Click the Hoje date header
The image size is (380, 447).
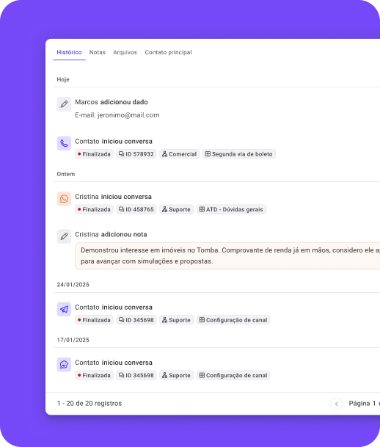click(x=63, y=79)
